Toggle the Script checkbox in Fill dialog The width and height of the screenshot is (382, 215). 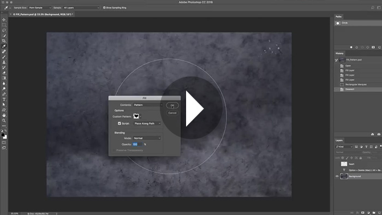pyautogui.click(x=120, y=123)
